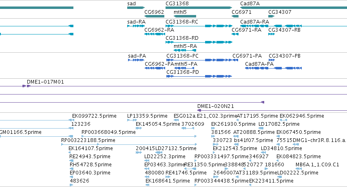Click the CG31368-RD transcript
The image size is (347, 187).
tap(199, 42)
